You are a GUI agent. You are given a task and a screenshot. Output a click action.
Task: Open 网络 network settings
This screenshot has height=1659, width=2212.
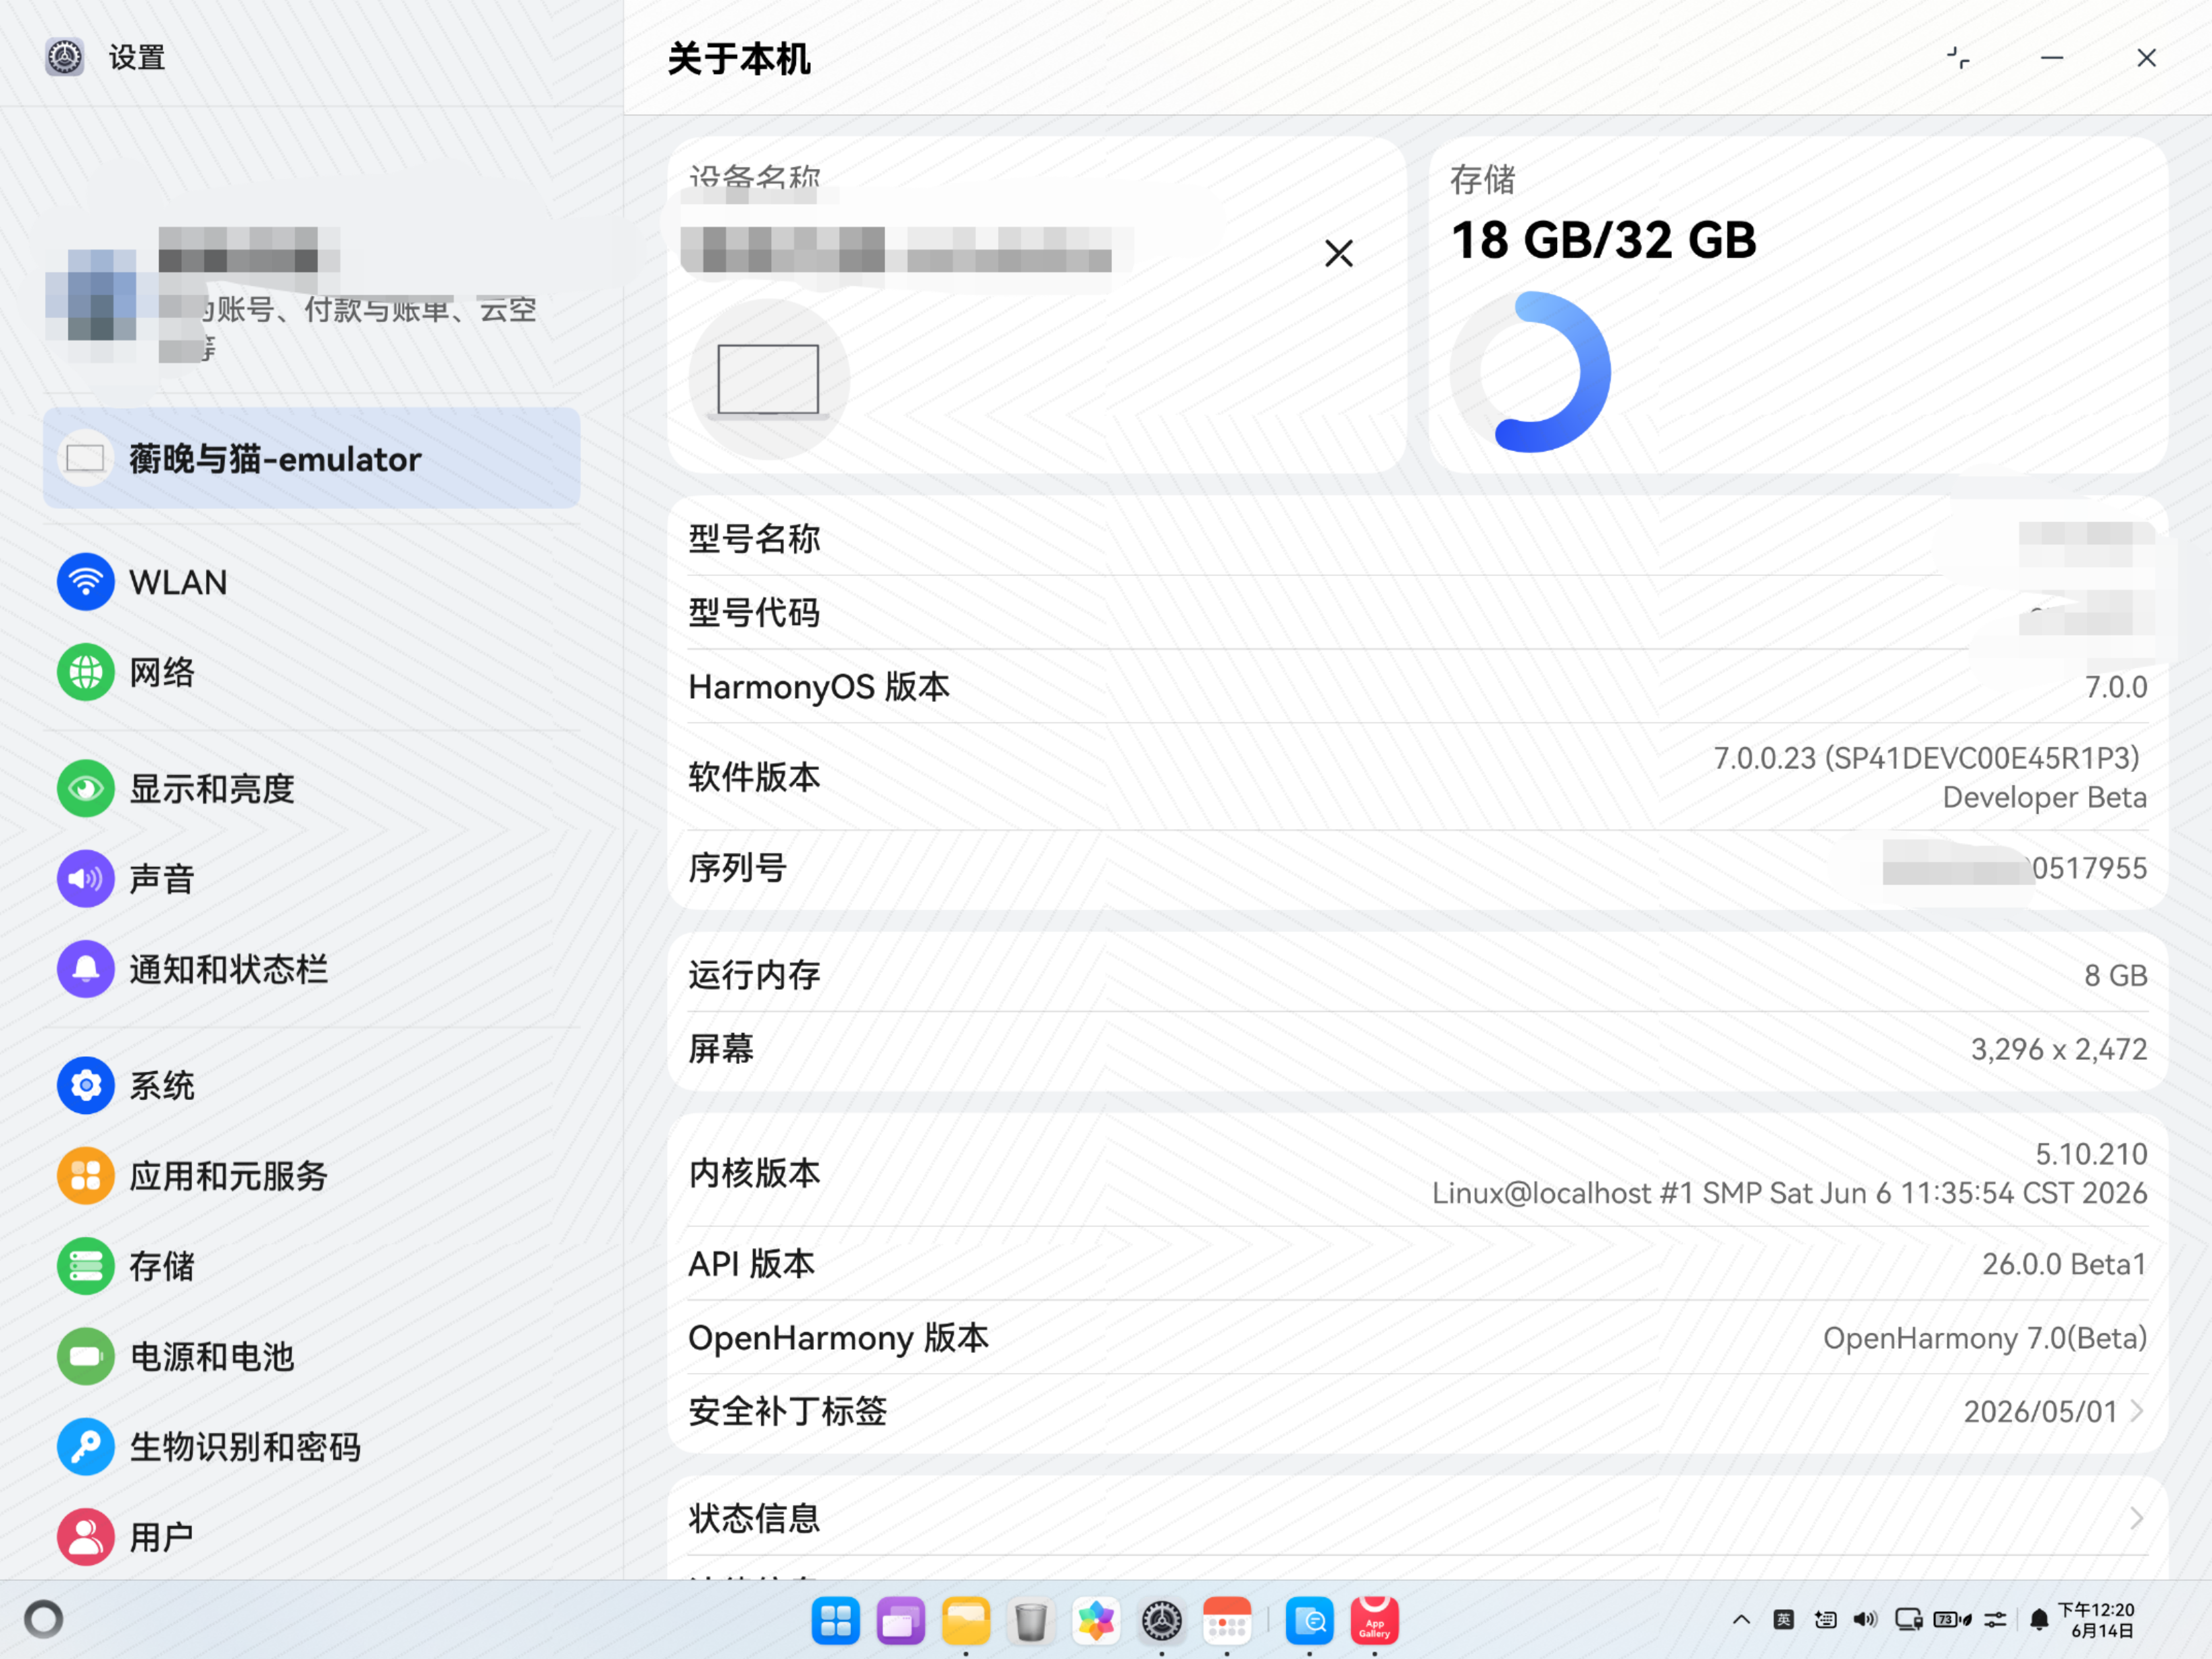pos(311,672)
